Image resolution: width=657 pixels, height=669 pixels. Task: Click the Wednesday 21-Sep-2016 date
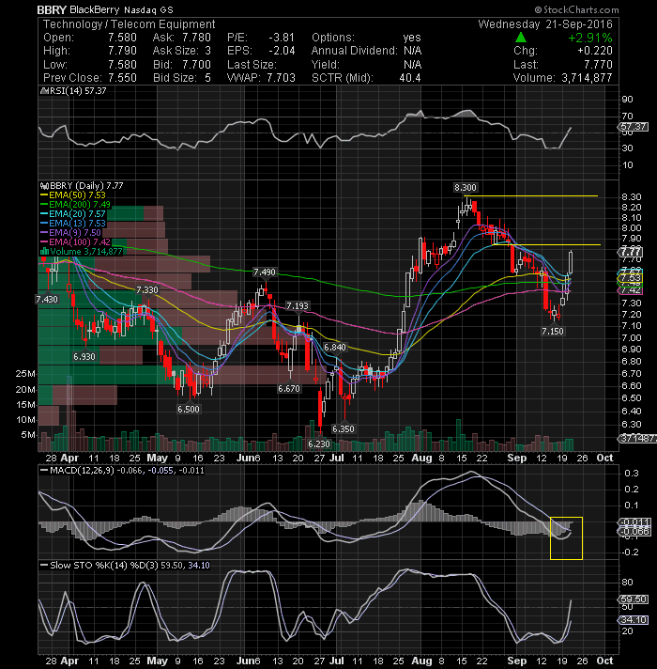(545, 24)
